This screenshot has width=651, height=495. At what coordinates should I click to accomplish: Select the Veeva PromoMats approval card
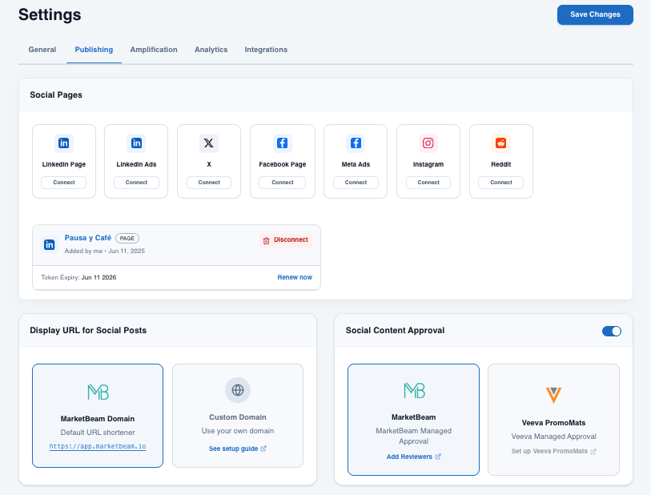pos(553,420)
